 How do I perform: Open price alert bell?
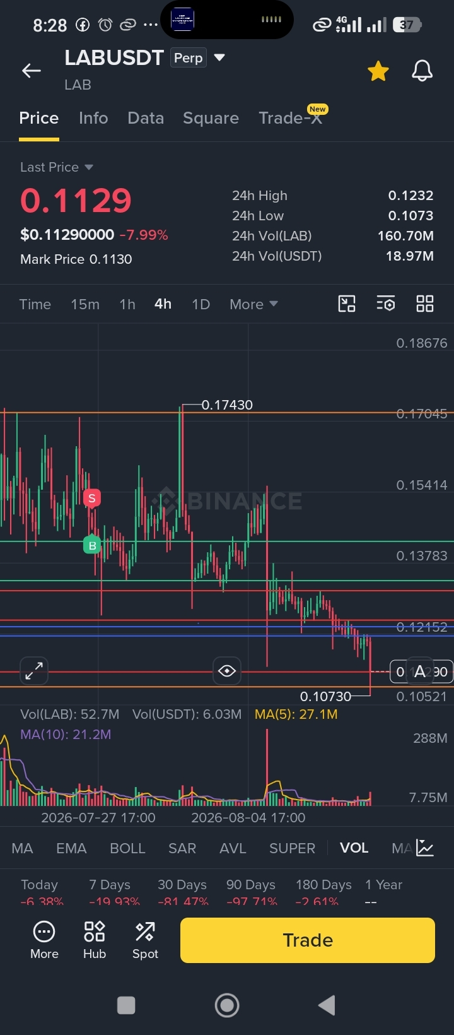coord(422,71)
